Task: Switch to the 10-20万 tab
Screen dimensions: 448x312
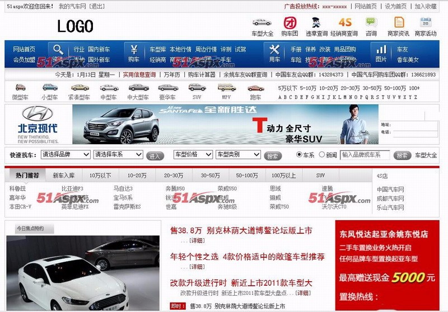Action: coord(137,176)
